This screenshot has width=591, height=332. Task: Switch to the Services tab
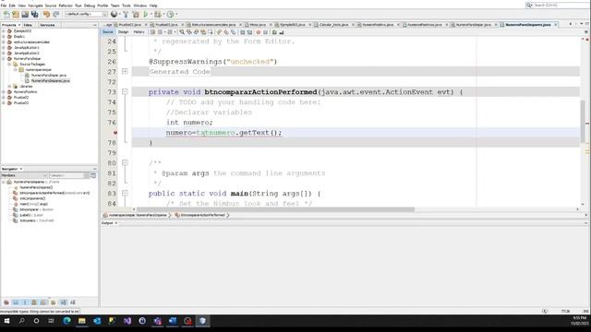[47, 25]
